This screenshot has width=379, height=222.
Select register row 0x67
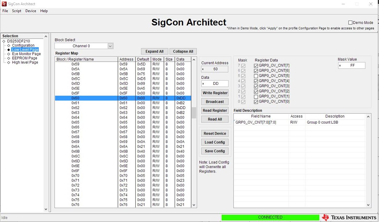tap(123, 132)
